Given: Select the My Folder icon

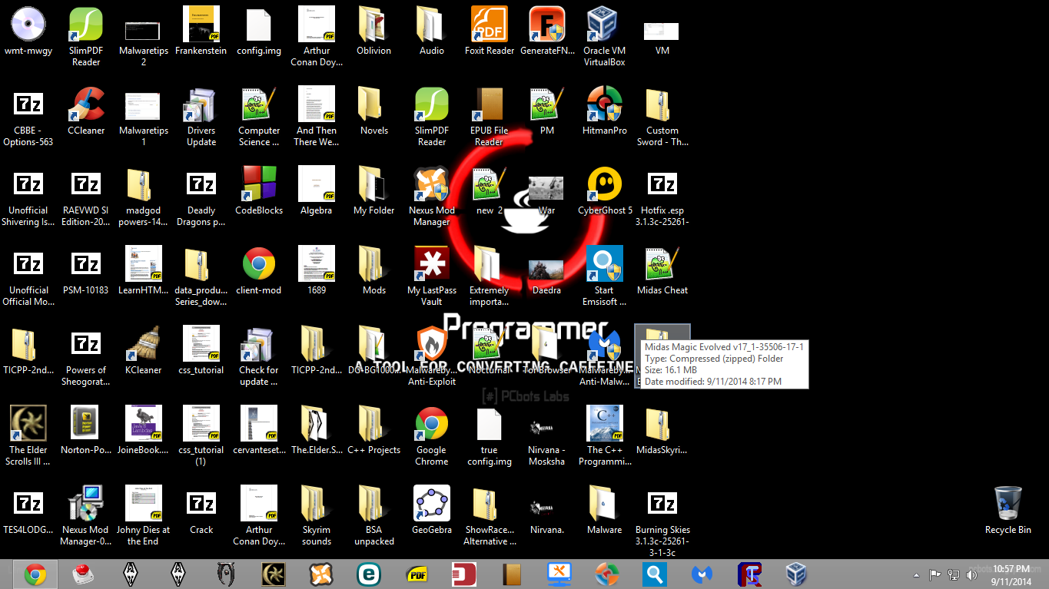Looking at the screenshot, I should 374,190.
